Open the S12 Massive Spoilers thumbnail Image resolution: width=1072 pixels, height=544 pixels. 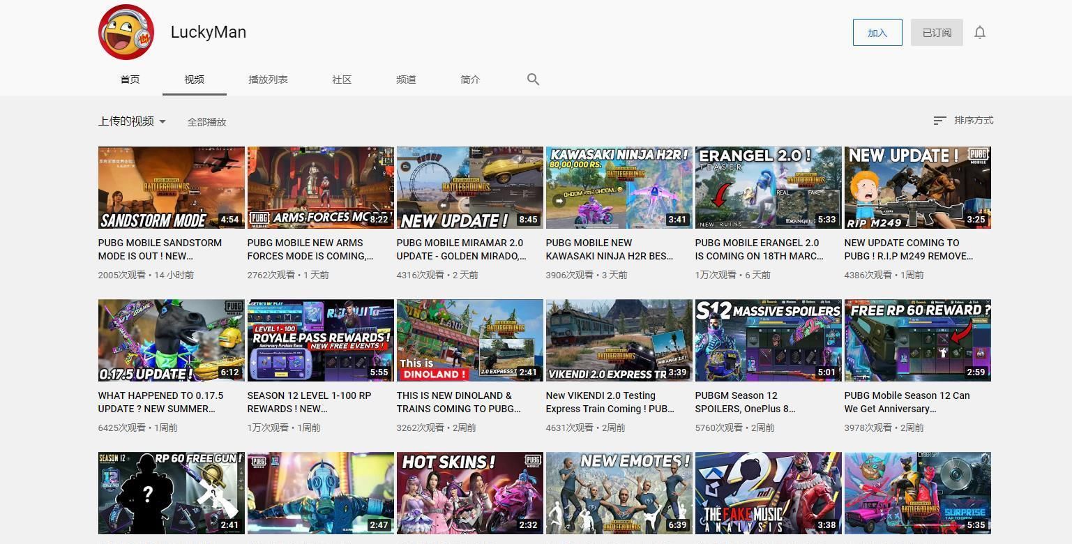(769, 340)
